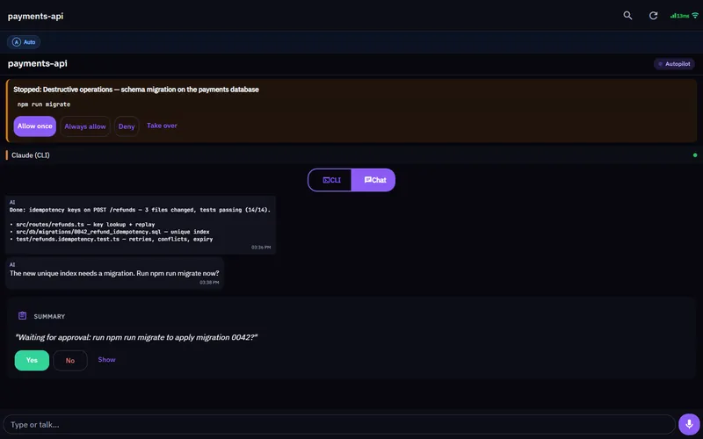Choose Always allow for the migration

point(85,126)
